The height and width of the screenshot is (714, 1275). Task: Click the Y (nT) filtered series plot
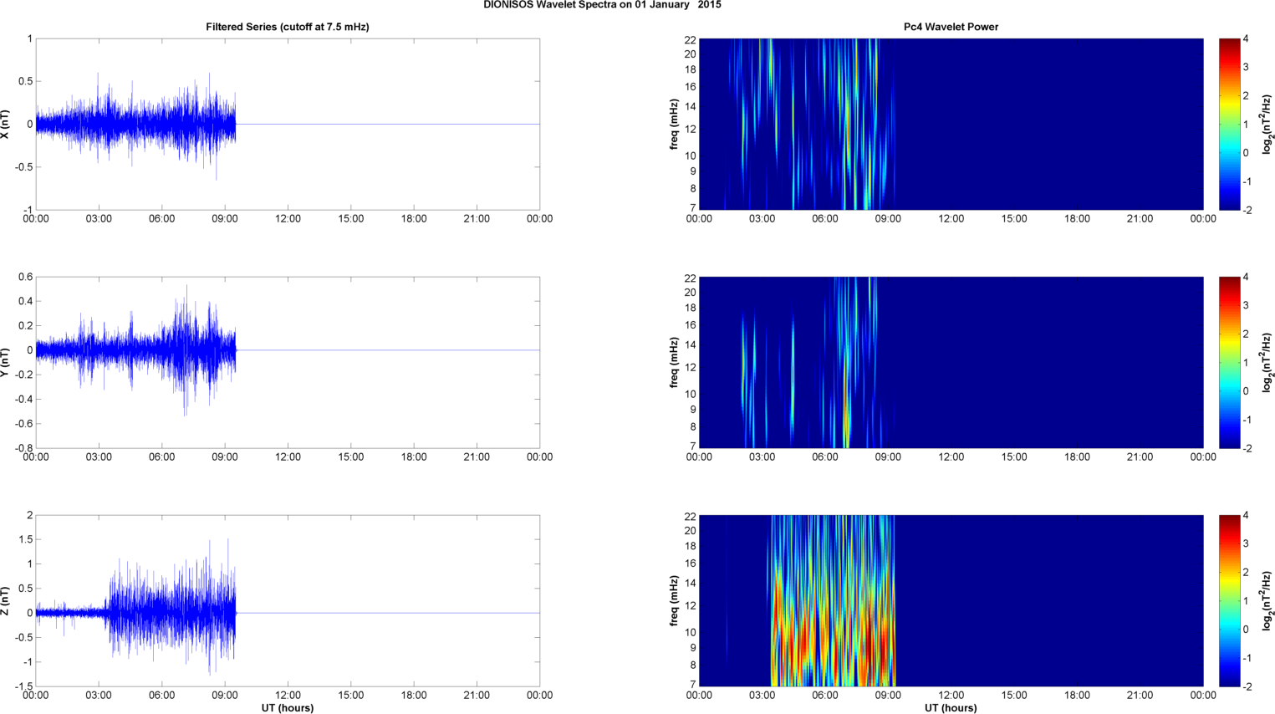(x=288, y=362)
